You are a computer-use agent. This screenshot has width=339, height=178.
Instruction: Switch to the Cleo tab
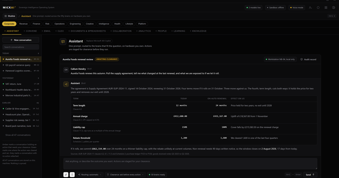coord(60,31)
